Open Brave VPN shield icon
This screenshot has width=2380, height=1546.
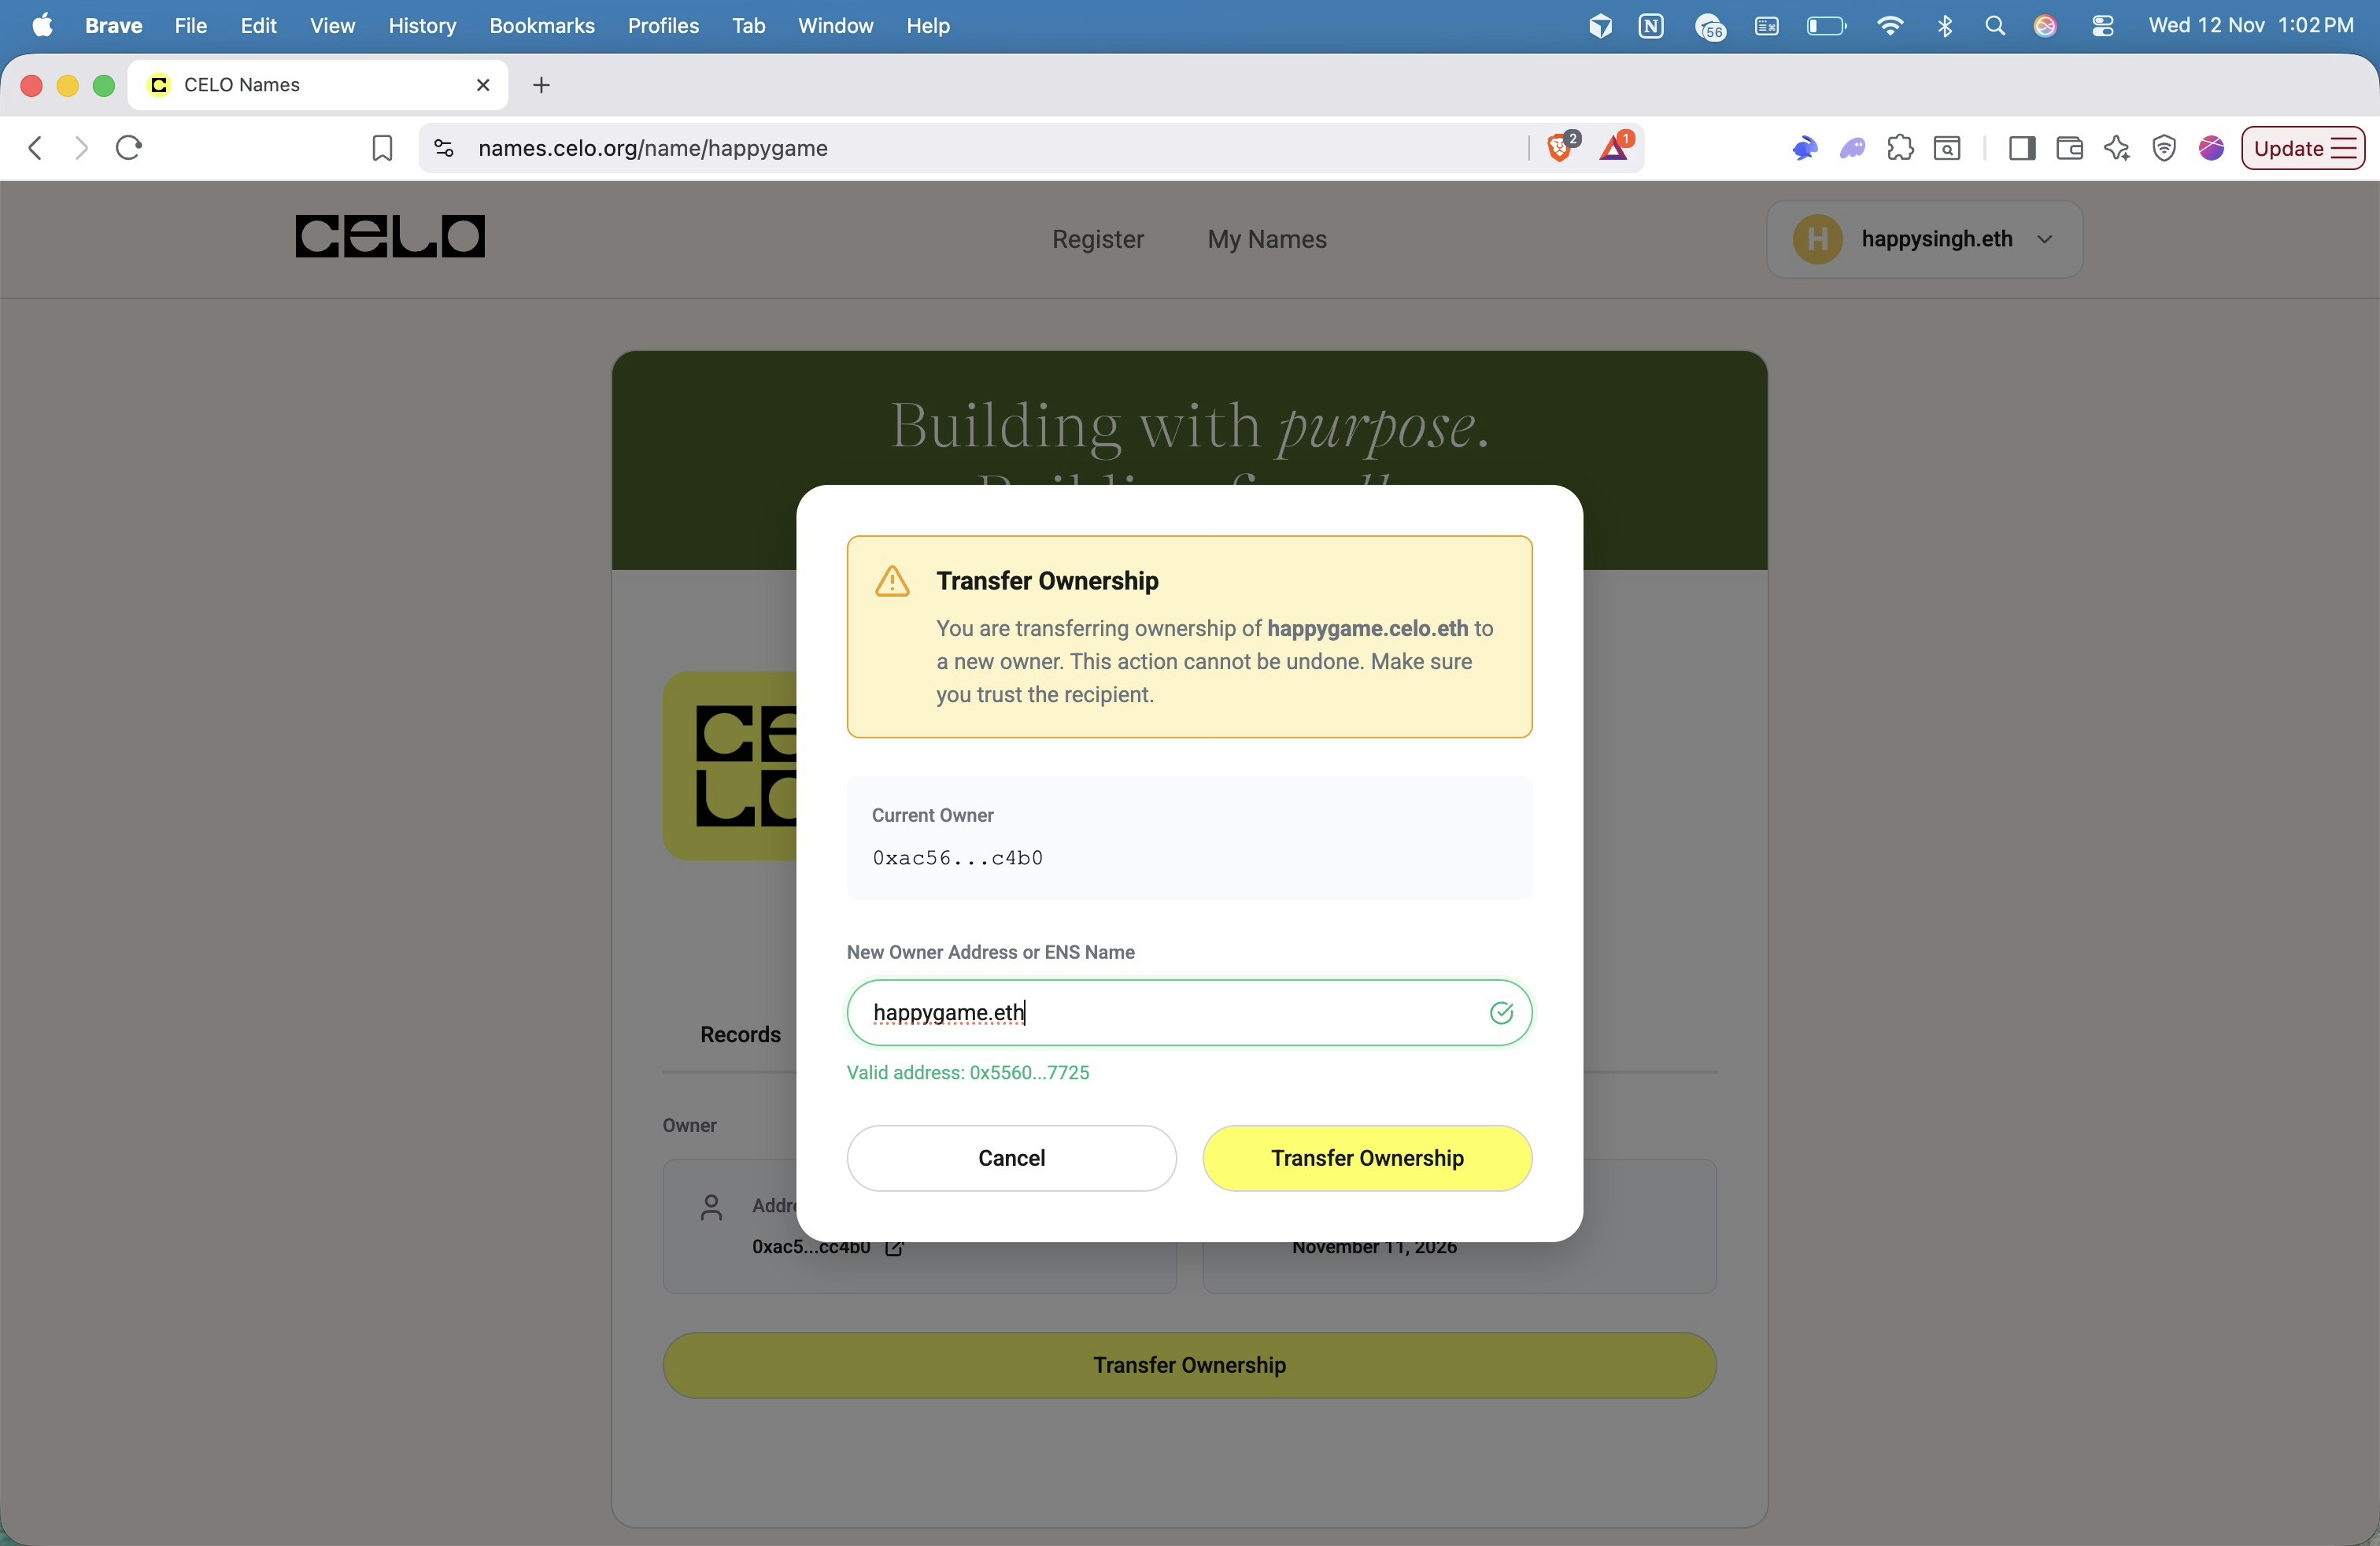tap(2164, 148)
